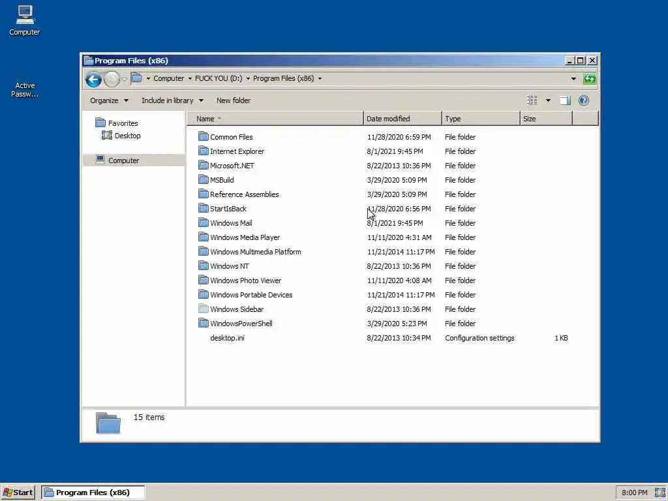Select Favorites in the navigation pane
This screenshot has height=501, width=668.
[x=117, y=123]
